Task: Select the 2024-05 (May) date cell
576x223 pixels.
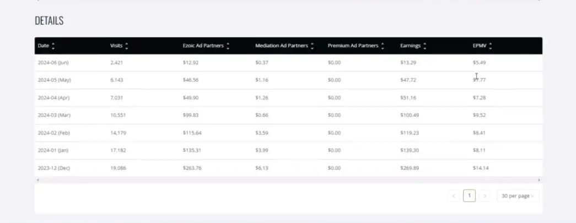Action: coord(55,80)
